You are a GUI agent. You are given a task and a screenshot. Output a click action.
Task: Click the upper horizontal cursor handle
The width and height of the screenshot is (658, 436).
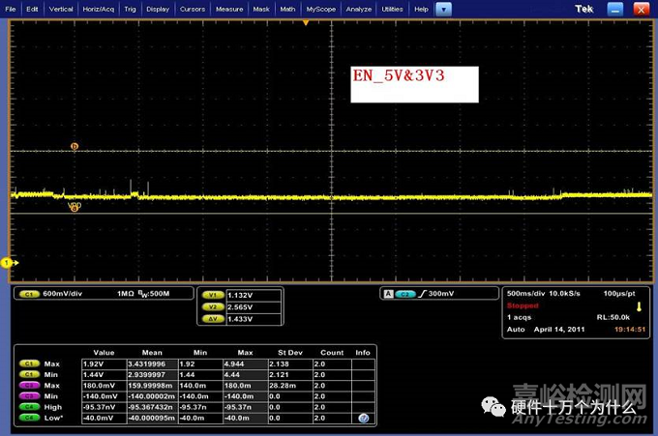click(75, 147)
